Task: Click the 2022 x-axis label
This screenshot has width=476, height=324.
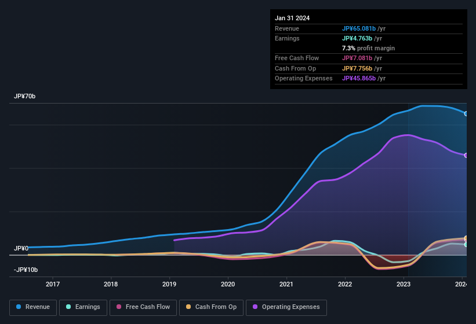Action: coord(345,284)
